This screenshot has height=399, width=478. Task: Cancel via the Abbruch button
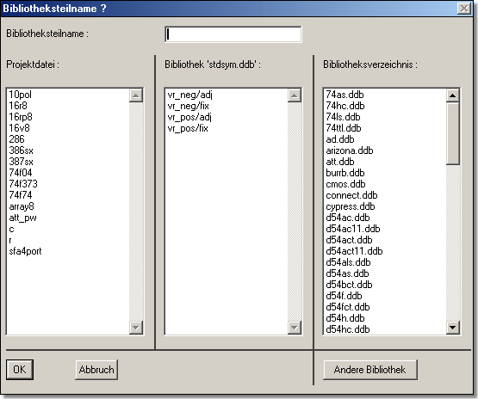pos(96,370)
